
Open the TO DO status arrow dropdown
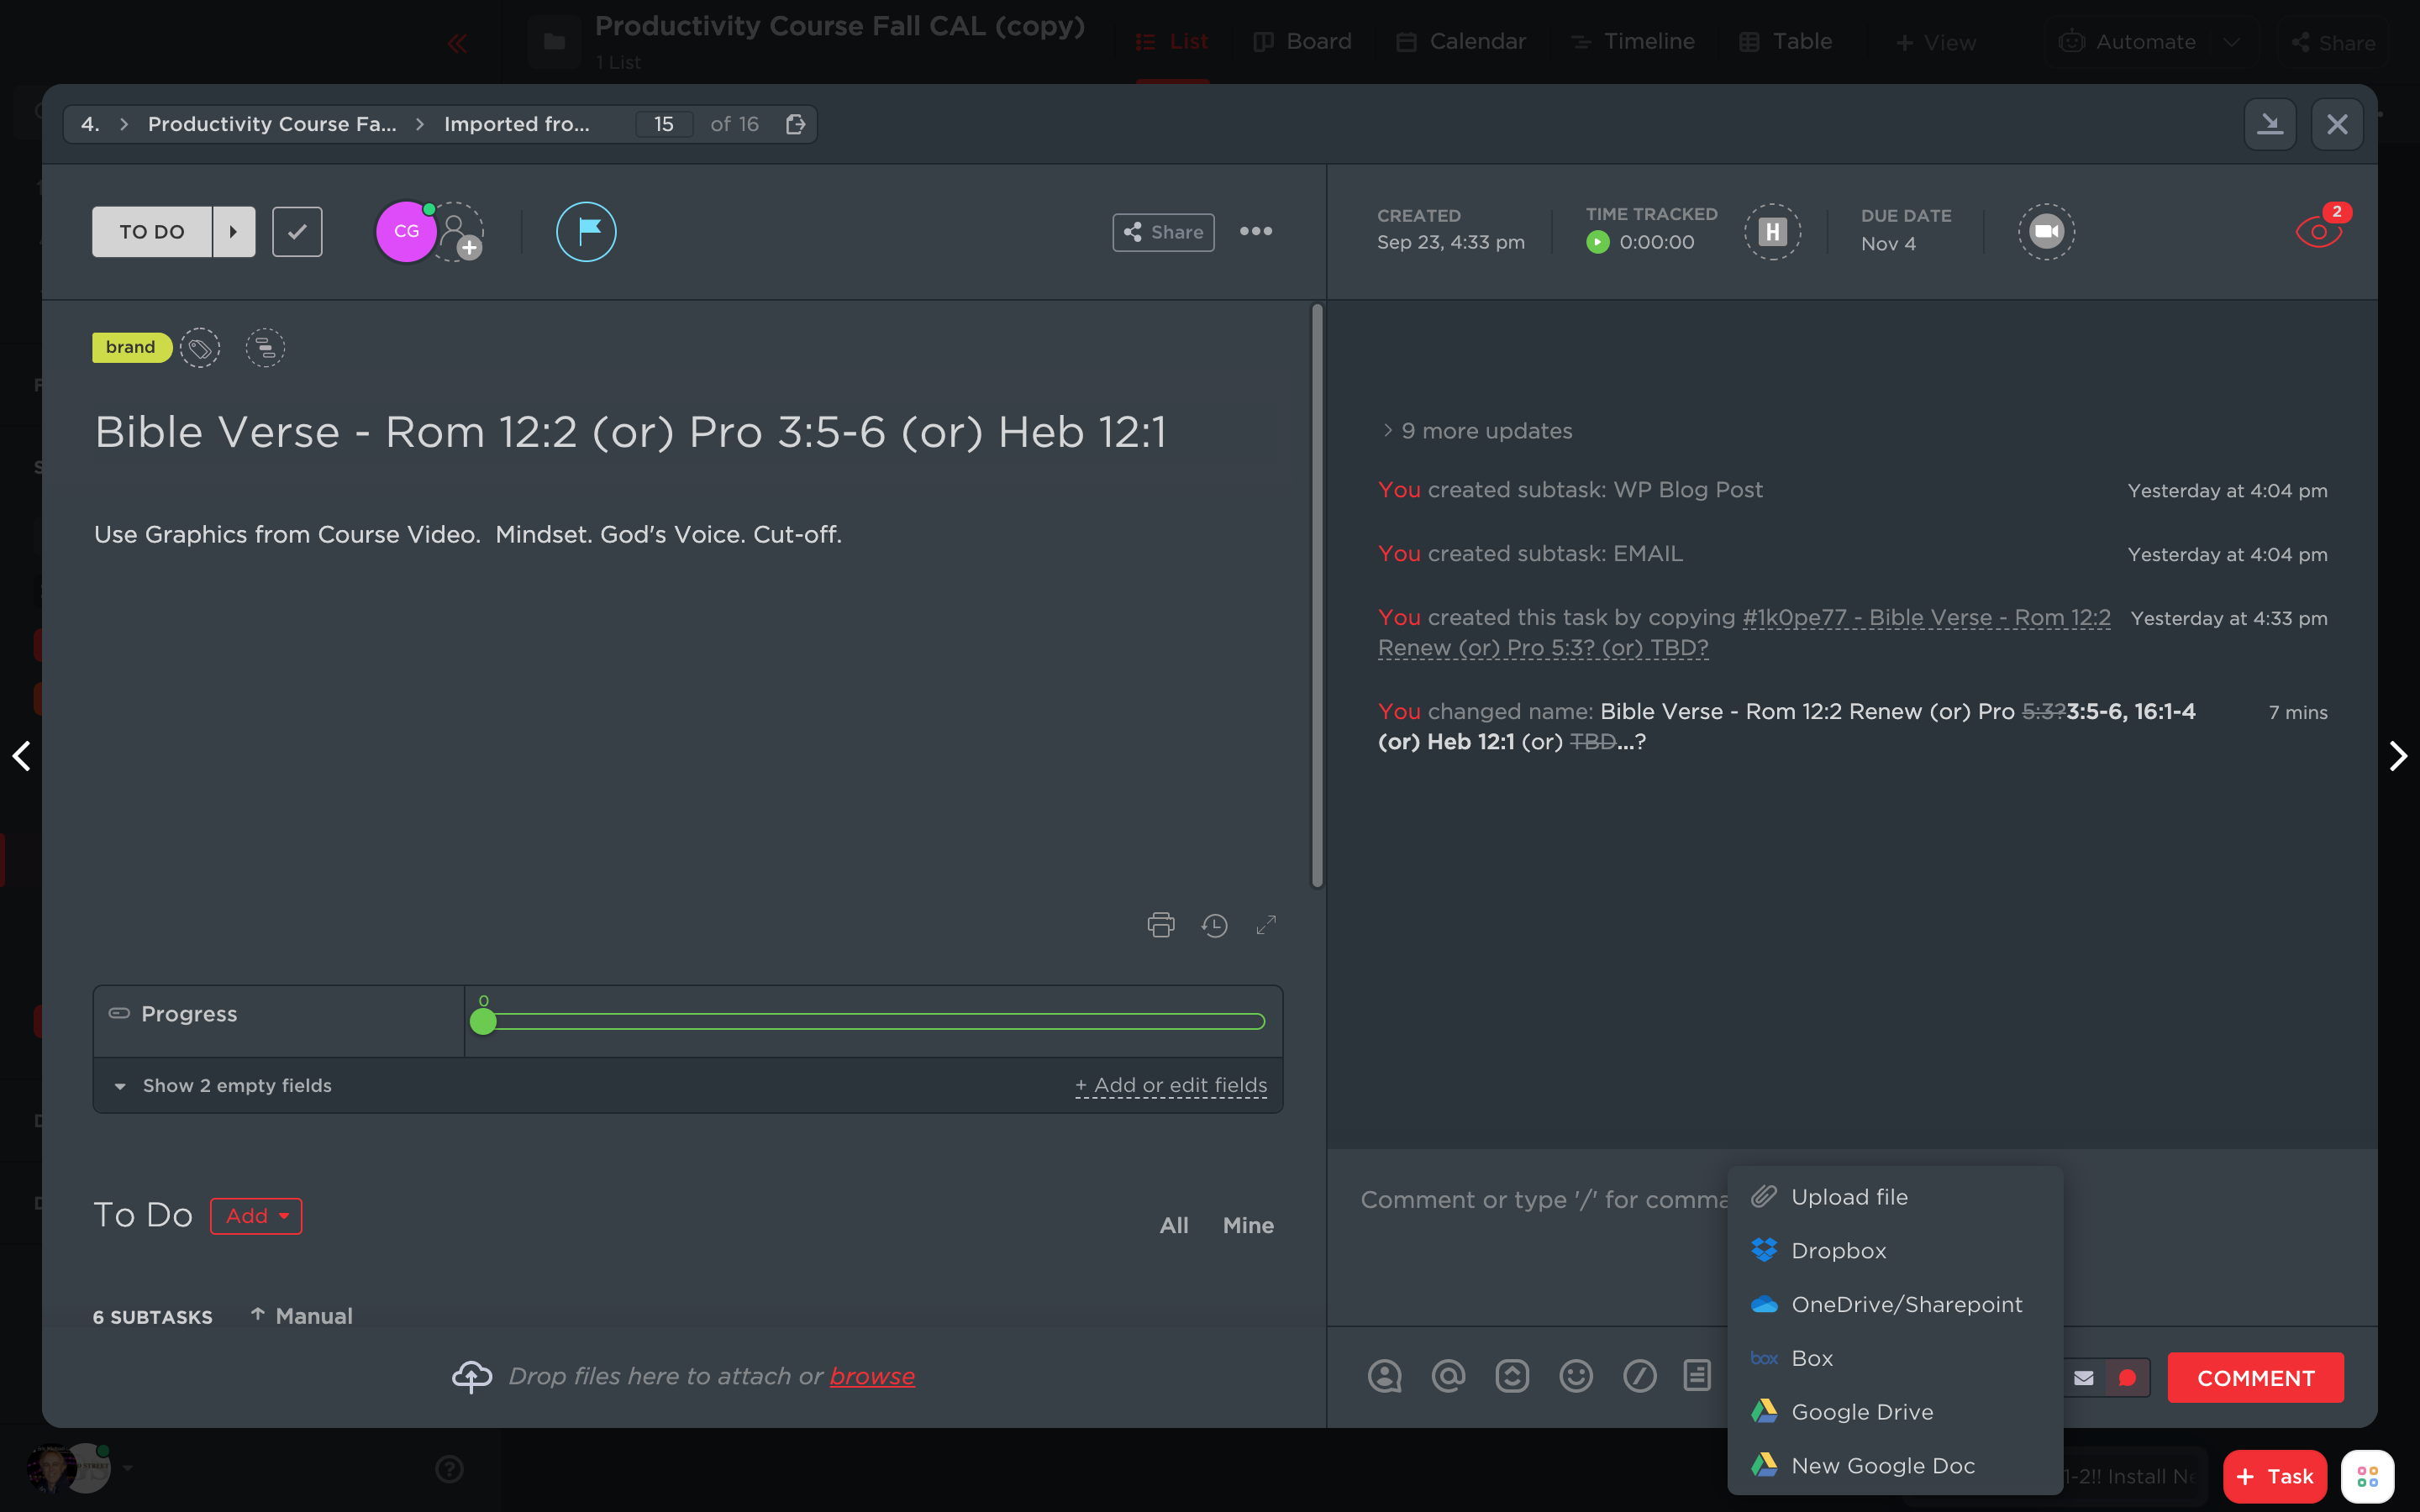pos(234,231)
